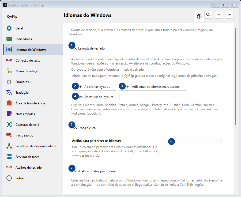
Task: Click the Símbolos omega icon
Action: point(9,82)
